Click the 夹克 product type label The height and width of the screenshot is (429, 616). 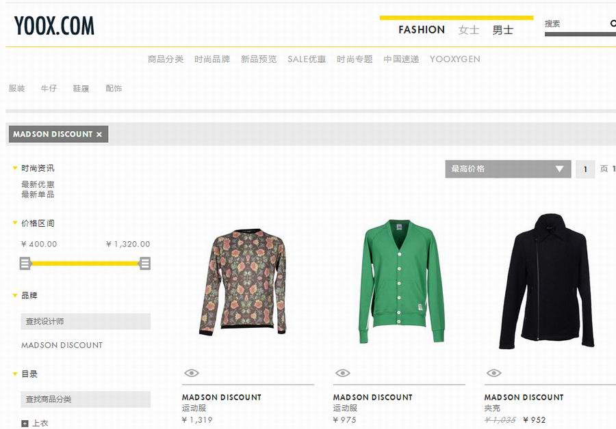point(492,409)
